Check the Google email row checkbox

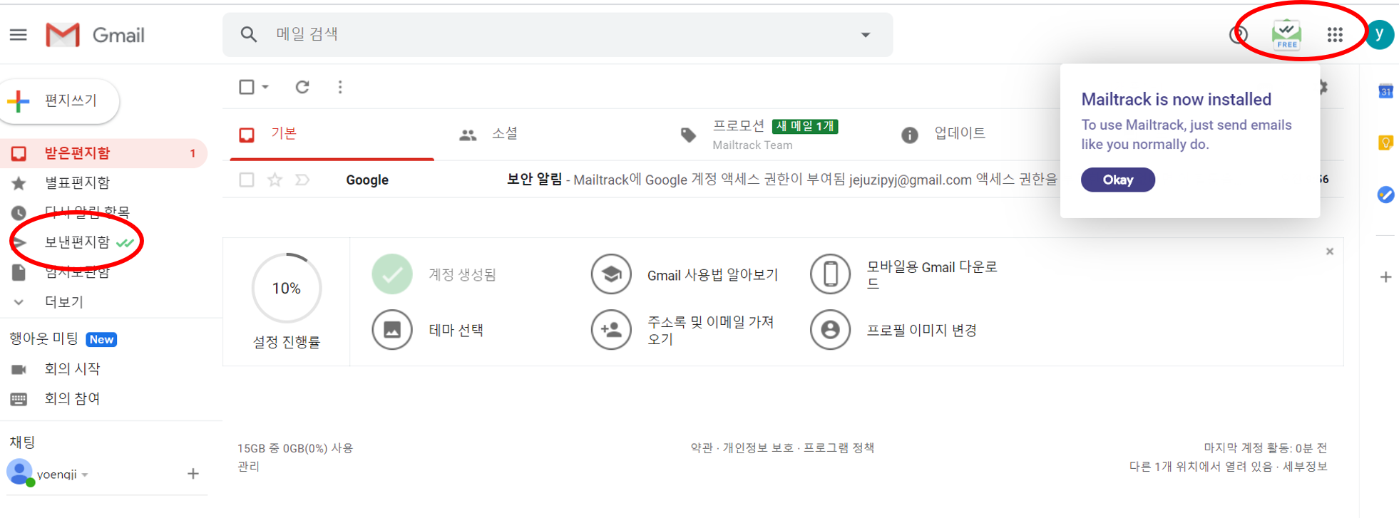click(x=247, y=180)
